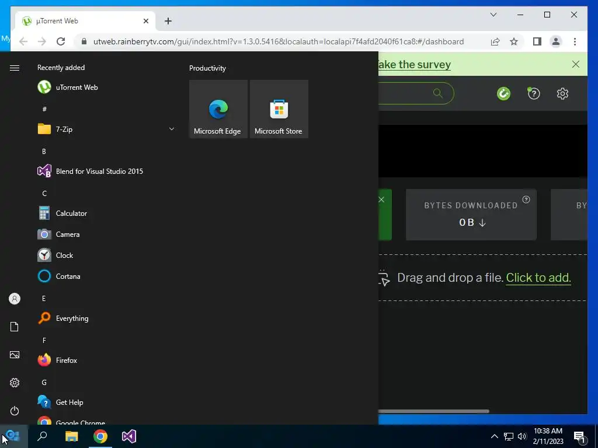This screenshot has width=598, height=448.
Task: Click the Chrome forward arrow
Action: (x=42, y=41)
